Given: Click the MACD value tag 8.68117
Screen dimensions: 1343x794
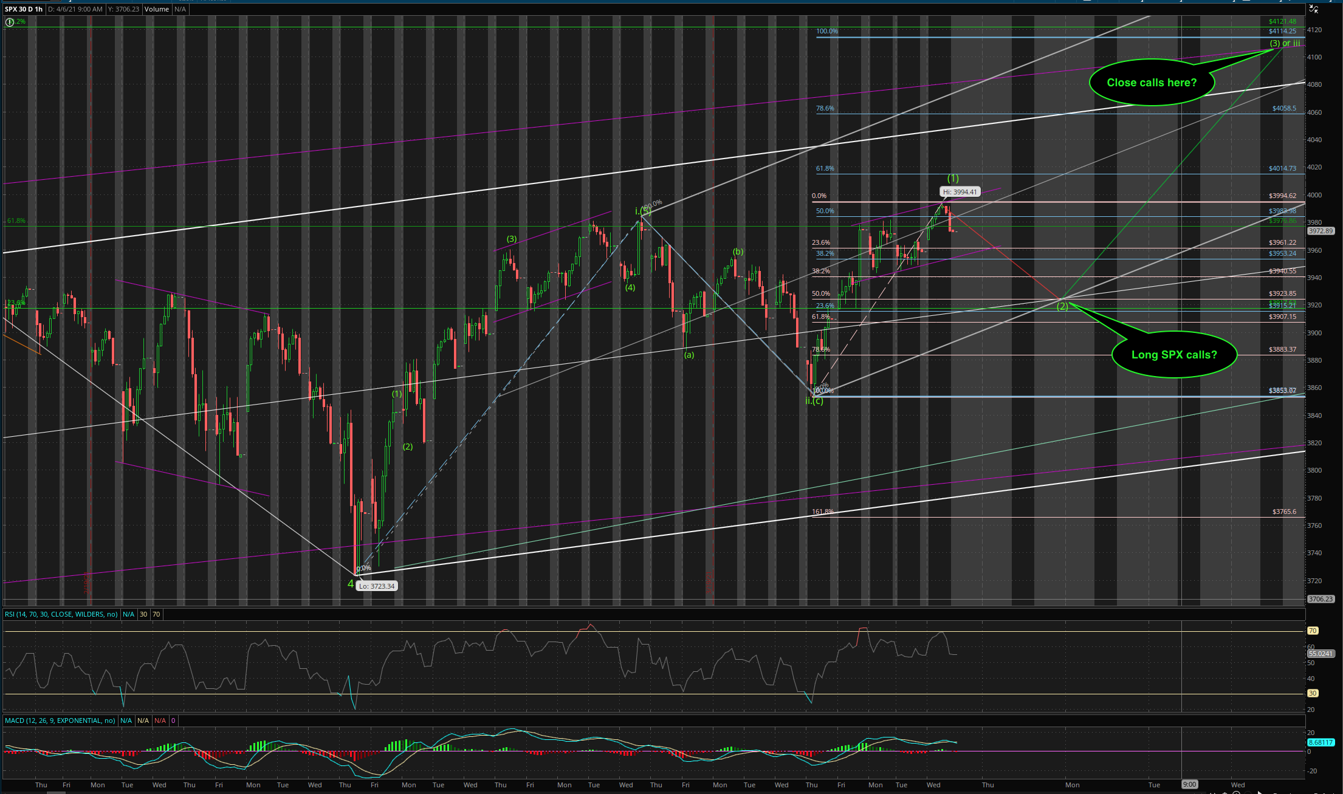Looking at the screenshot, I should pos(1320,742).
